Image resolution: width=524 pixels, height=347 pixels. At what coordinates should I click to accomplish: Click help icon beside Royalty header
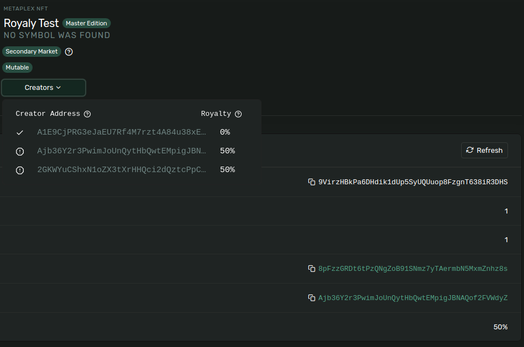point(238,114)
